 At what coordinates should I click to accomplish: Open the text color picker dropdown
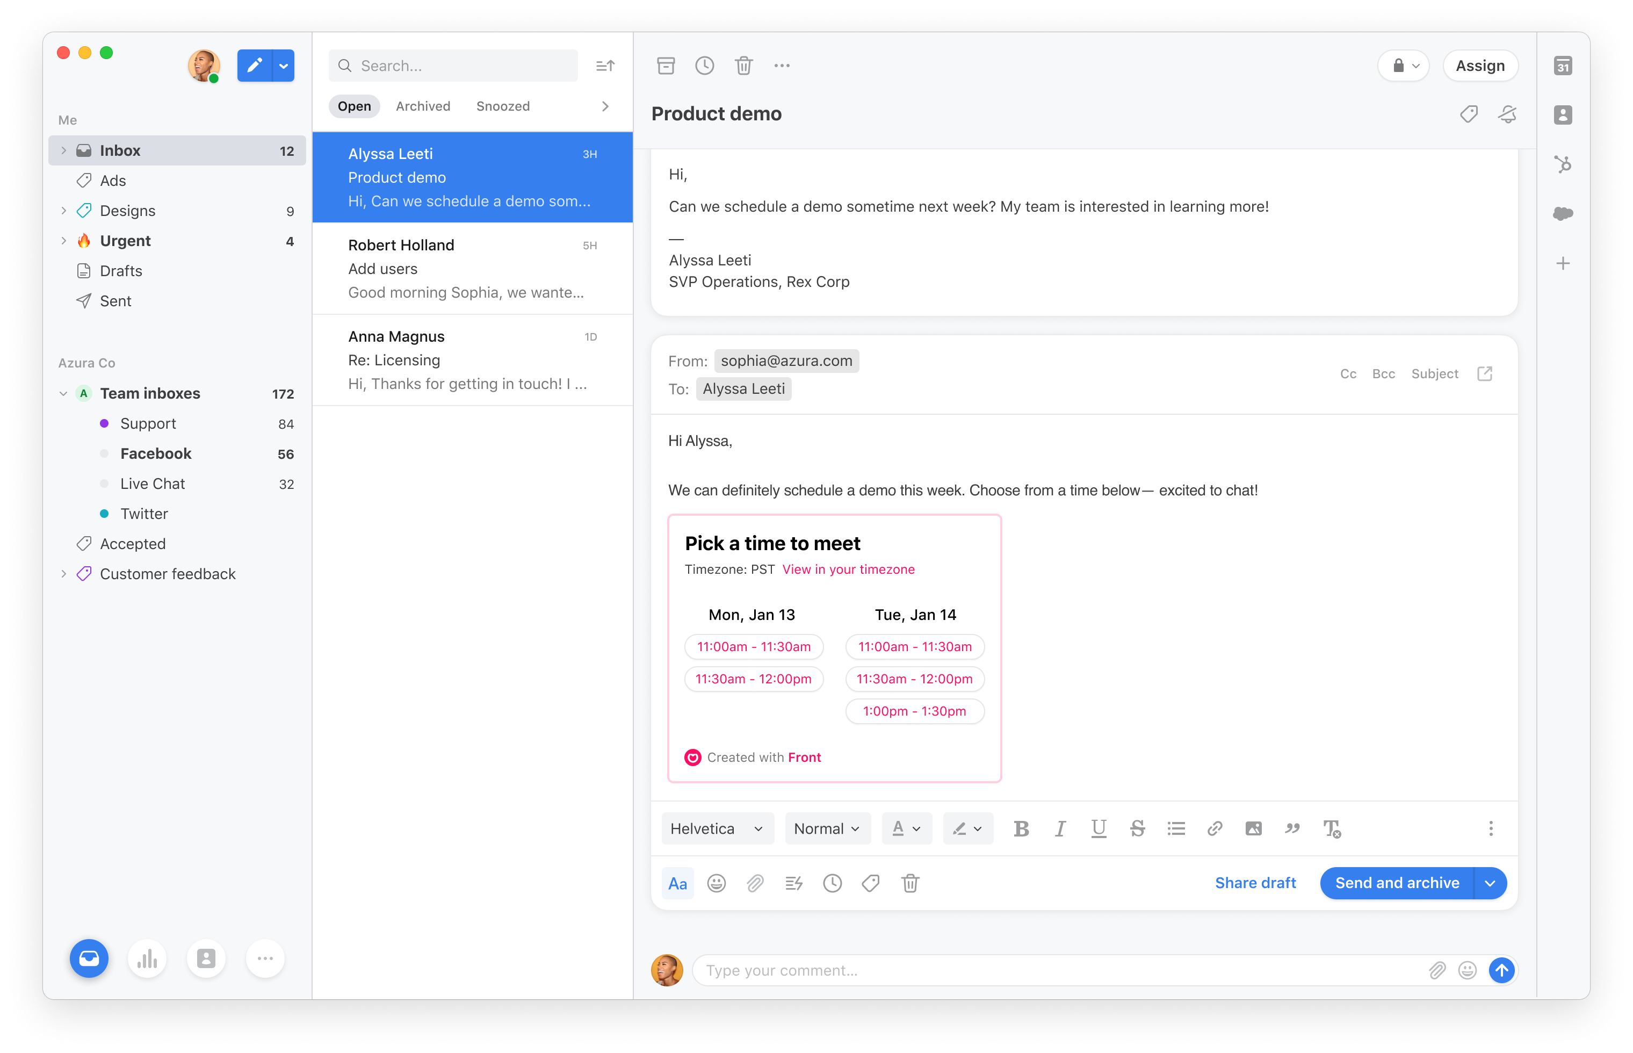click(906, 829)
